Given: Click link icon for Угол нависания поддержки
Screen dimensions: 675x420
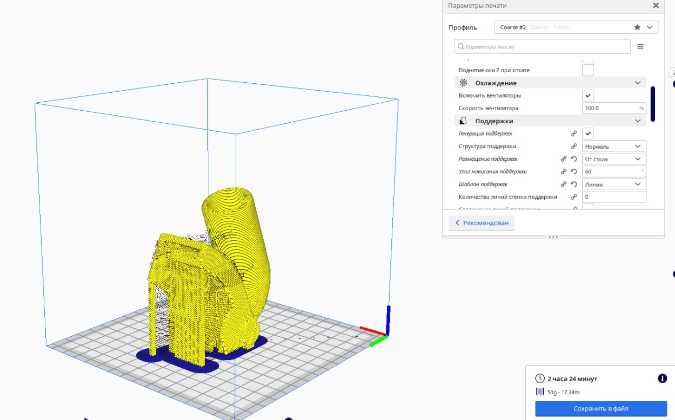Looking at the screenshot, I should pyautogui.click(x=563, y=171).
